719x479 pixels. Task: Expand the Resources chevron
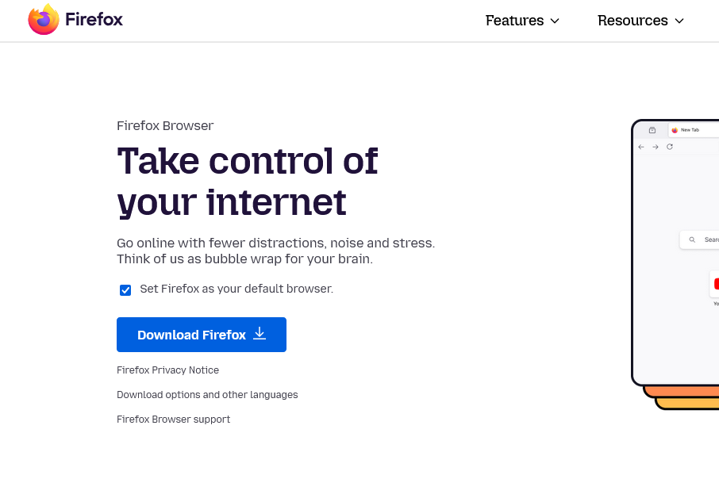pos(679,21)
